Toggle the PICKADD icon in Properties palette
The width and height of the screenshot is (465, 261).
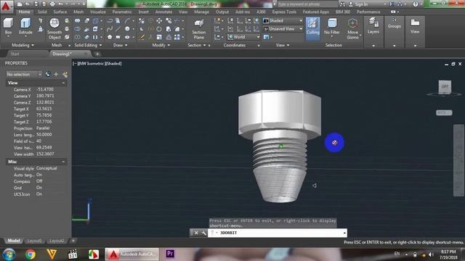click(x=48, y=74)
